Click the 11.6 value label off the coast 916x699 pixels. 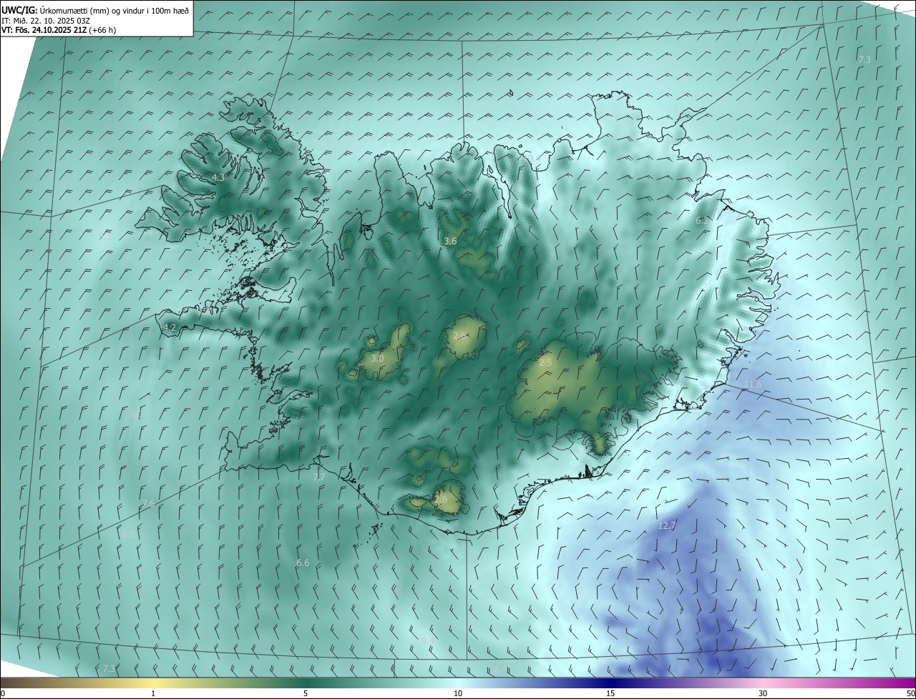753,385
